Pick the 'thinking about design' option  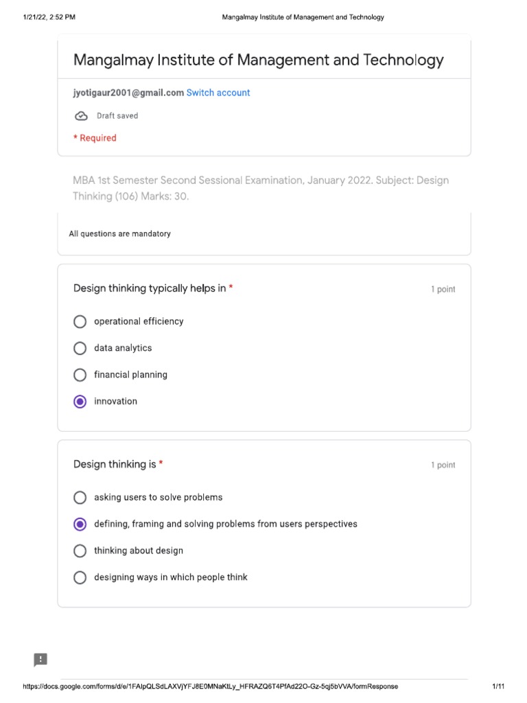click(x=80, y=551)
